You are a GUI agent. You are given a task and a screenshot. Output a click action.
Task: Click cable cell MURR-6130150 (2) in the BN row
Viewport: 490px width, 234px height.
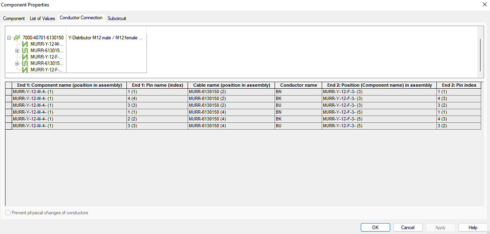pyautogui.click(x=232, y=92)
